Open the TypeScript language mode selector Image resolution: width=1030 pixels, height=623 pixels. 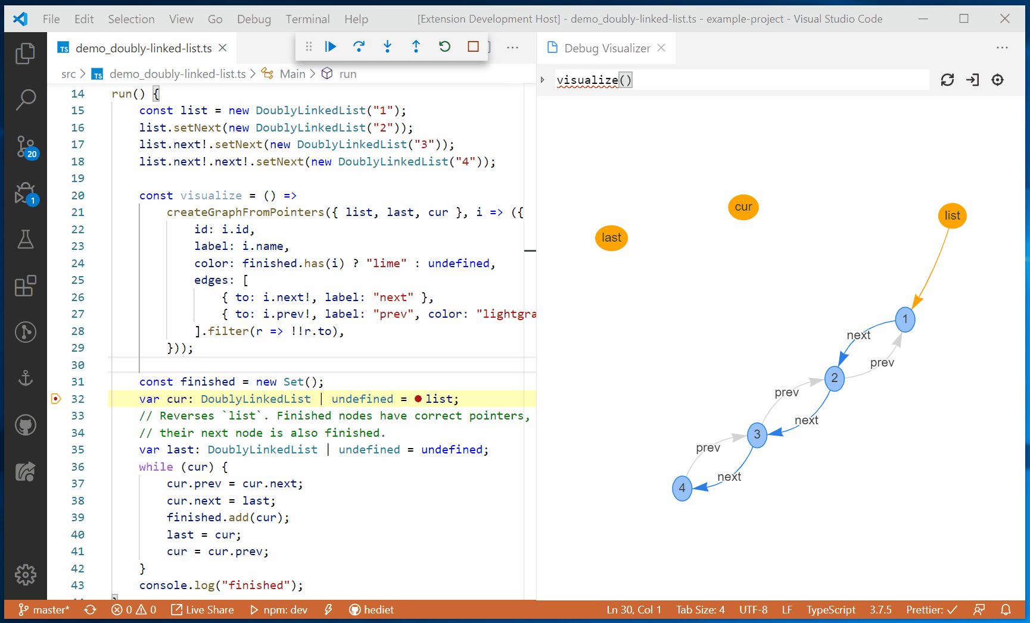click(830, 610)
